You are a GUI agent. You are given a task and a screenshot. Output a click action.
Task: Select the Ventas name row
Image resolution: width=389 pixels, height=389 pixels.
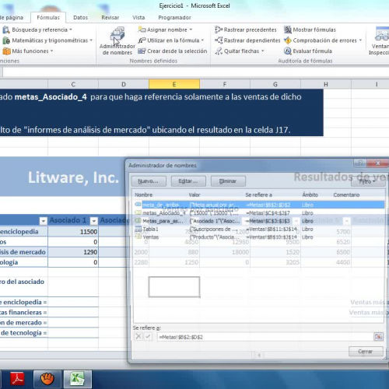pos(259,237)
